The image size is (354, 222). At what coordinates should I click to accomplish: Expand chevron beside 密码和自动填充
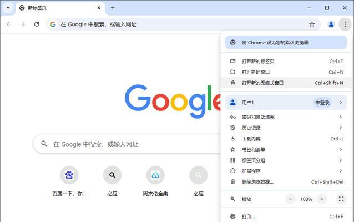341,117
